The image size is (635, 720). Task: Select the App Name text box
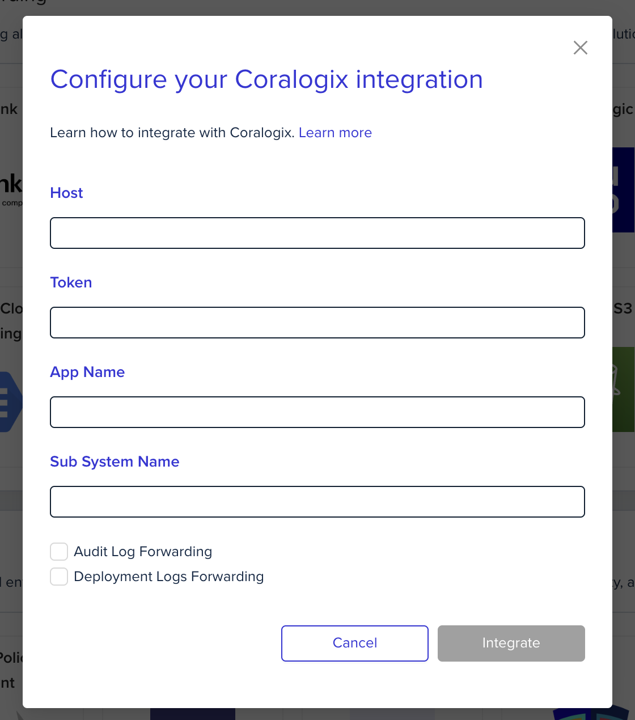(x=317, y=412)
